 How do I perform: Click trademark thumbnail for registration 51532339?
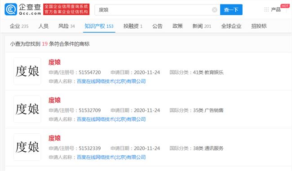(27, 147)
